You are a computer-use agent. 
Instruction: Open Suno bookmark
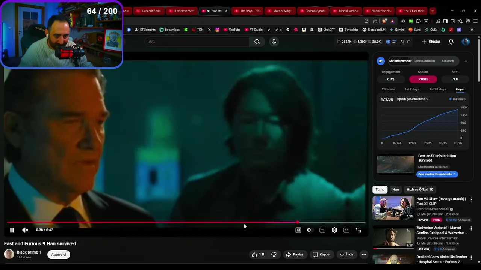click(x=415, y=30)
